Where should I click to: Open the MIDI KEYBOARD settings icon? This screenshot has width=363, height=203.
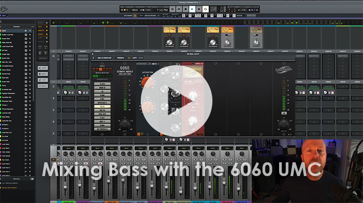point(158,16)
